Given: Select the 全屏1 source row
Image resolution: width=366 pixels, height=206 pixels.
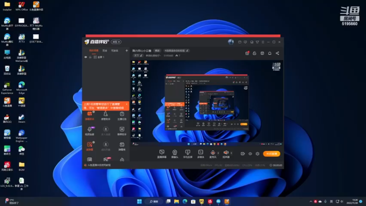Looking at the screenshot, I should click(x=106, y=57).
